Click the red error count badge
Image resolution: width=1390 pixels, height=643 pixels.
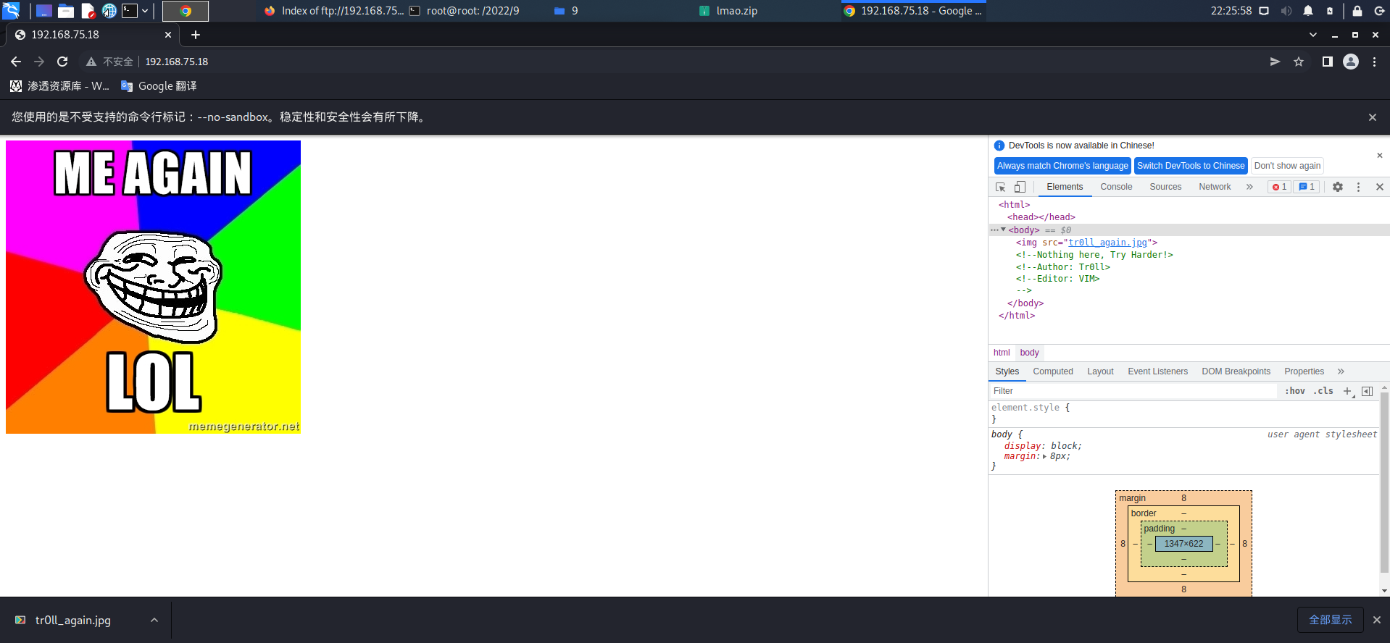(1279, 187)
